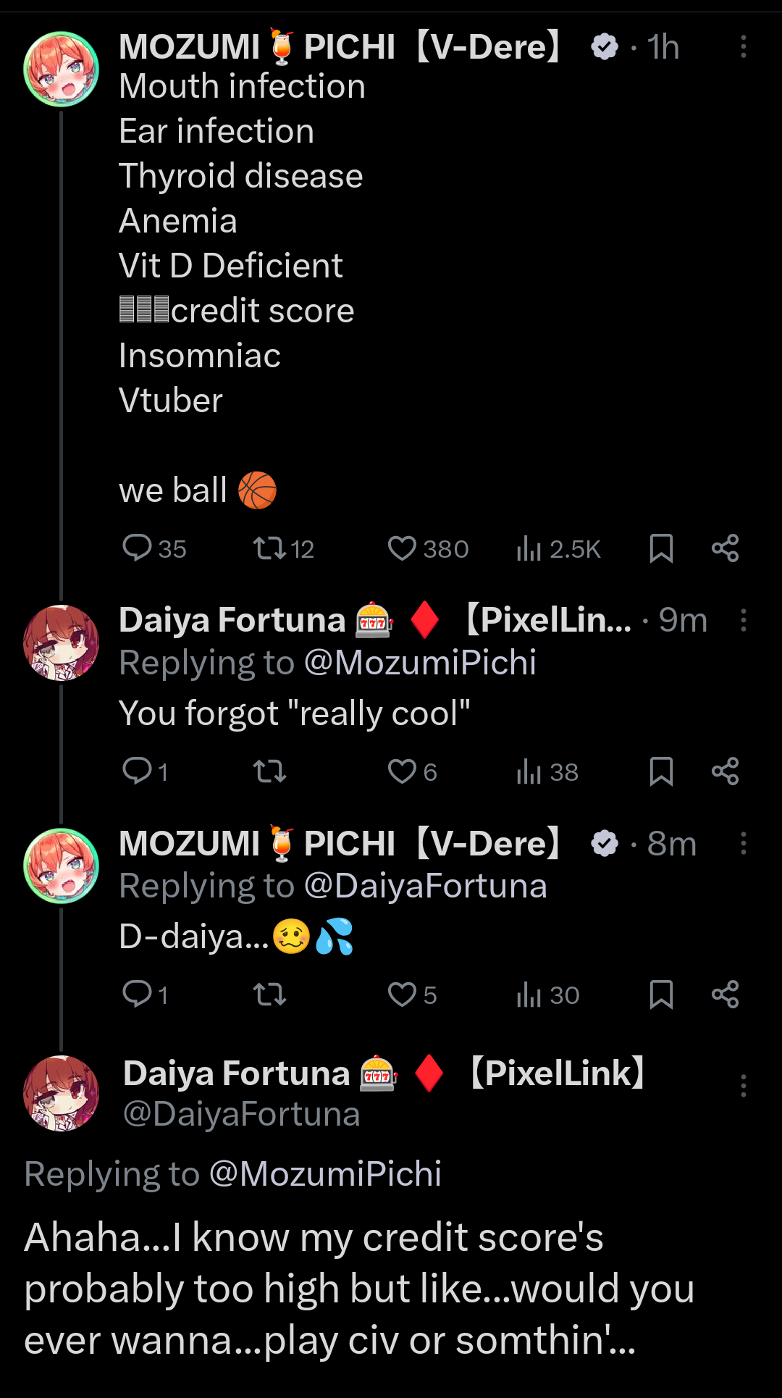Open more options on the 9m reply
The image size is (782, 1398).
click(x=743, y=620)
